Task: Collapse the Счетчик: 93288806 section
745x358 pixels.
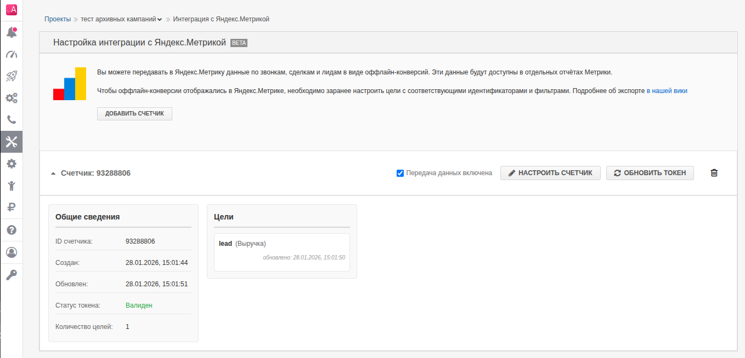Action: click(x=53, y=173)
